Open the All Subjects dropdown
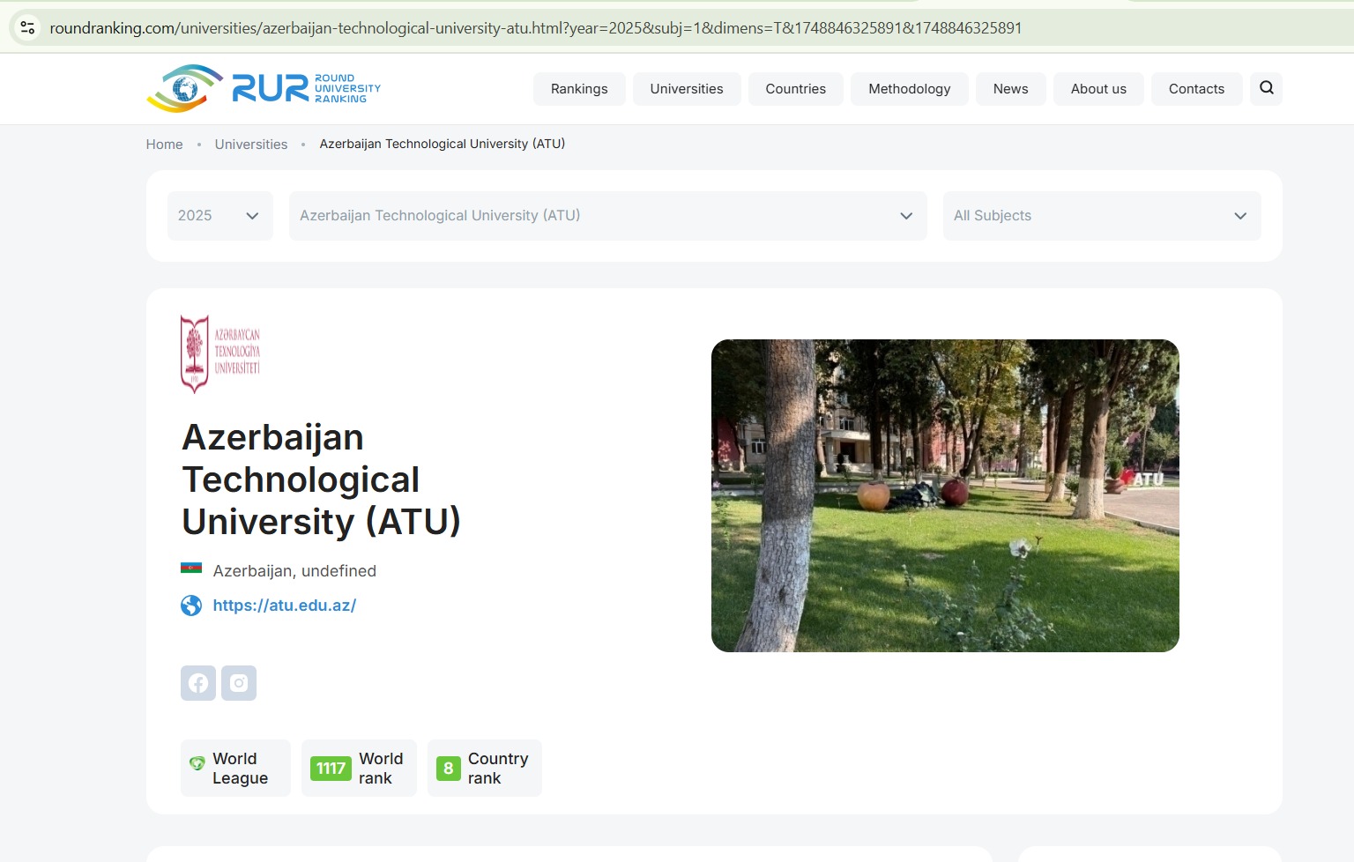The height and width of the screenshot is (862, 1354). [1102, 216]
